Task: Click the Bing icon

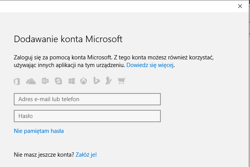Action: coord(96,81)
